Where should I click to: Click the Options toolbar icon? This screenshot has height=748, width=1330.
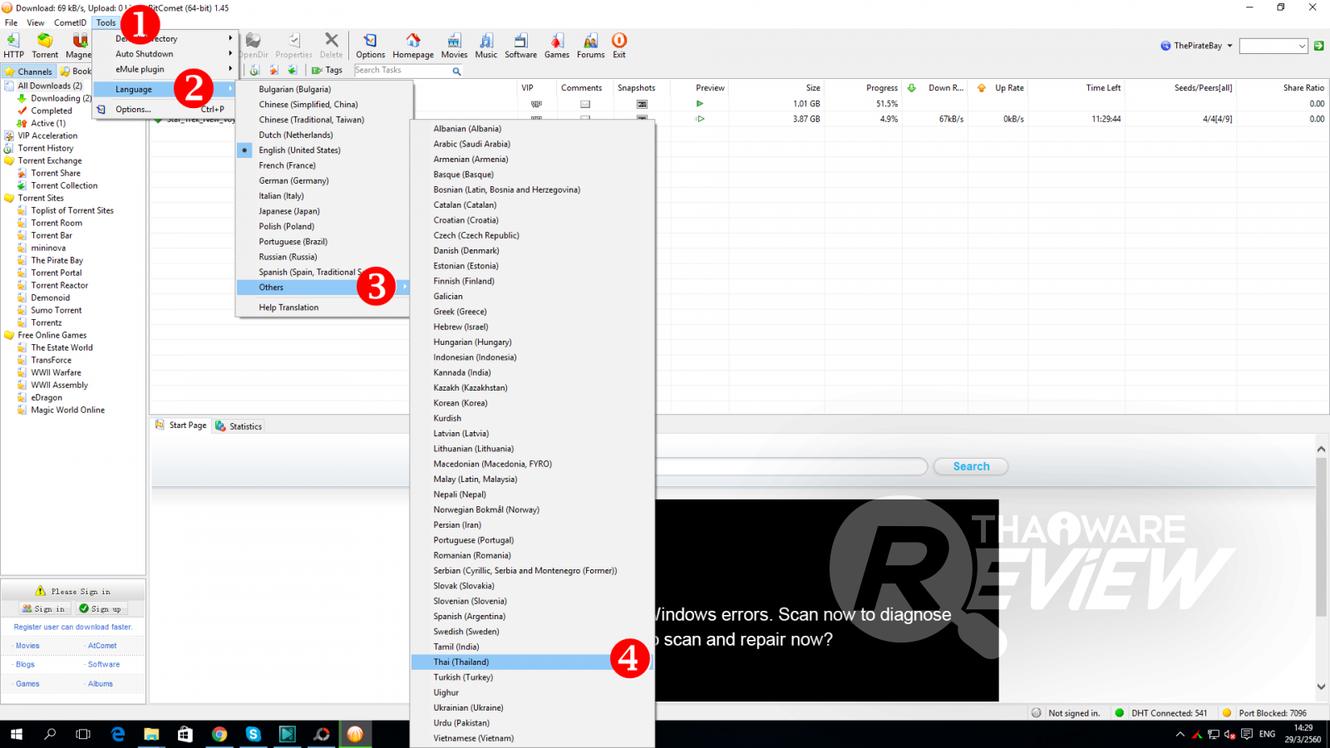(x=370, y=46)
